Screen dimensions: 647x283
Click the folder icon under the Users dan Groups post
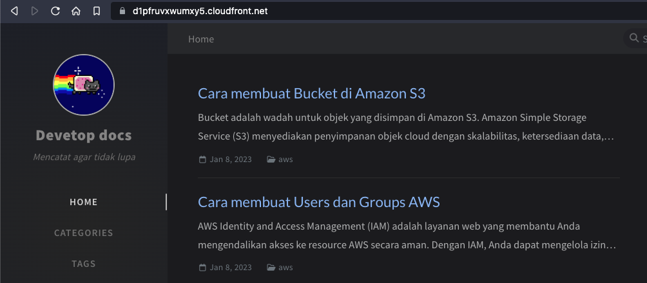[271, 268]
